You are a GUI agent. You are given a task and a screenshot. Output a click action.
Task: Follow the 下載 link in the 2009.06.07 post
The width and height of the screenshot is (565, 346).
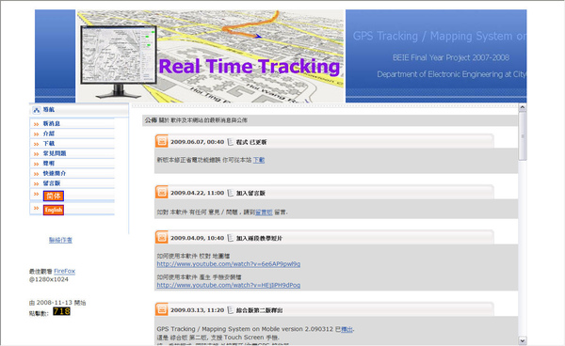click(259, 160)
